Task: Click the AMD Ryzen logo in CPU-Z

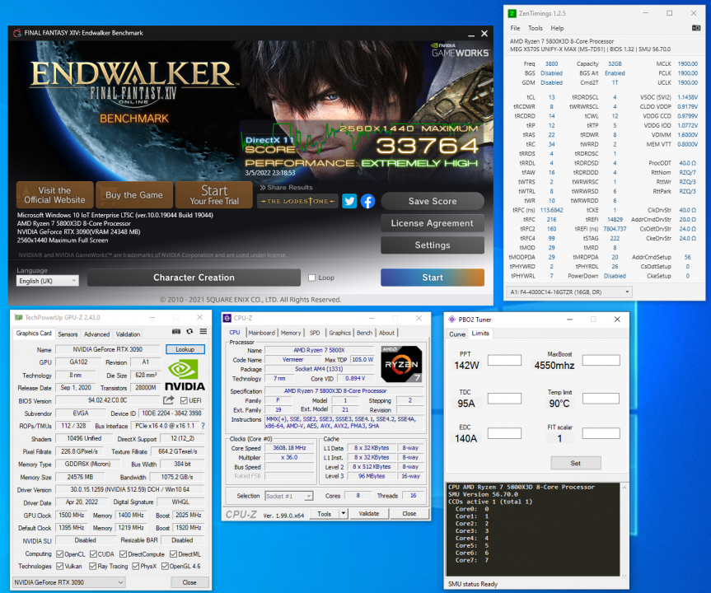Action: click(x=401, y=364)
